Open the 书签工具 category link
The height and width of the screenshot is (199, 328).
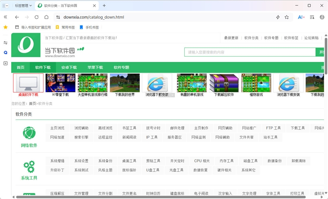click(129, 128)
